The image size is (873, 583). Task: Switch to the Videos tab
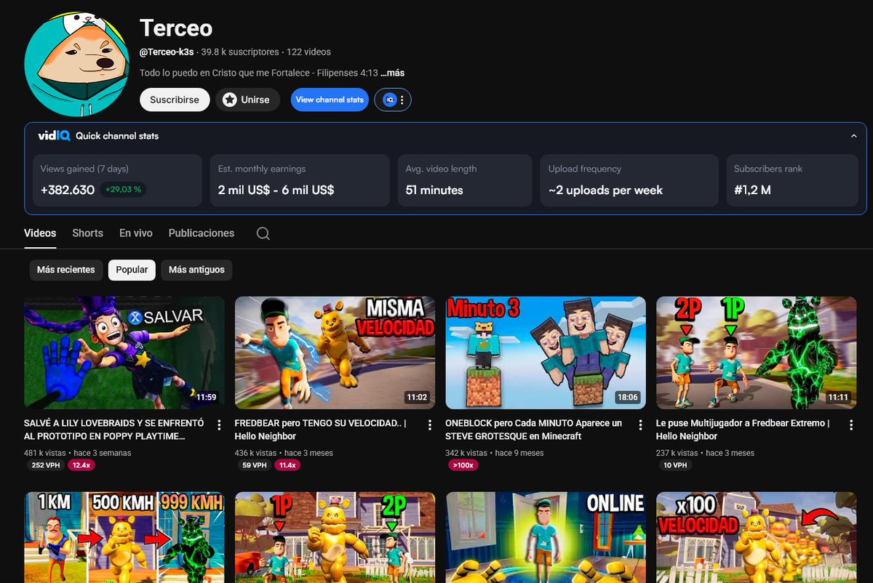click(x=40, y=233)
